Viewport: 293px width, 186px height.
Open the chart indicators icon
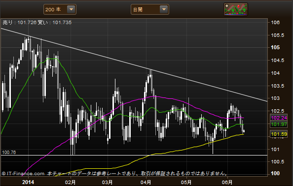236,9
